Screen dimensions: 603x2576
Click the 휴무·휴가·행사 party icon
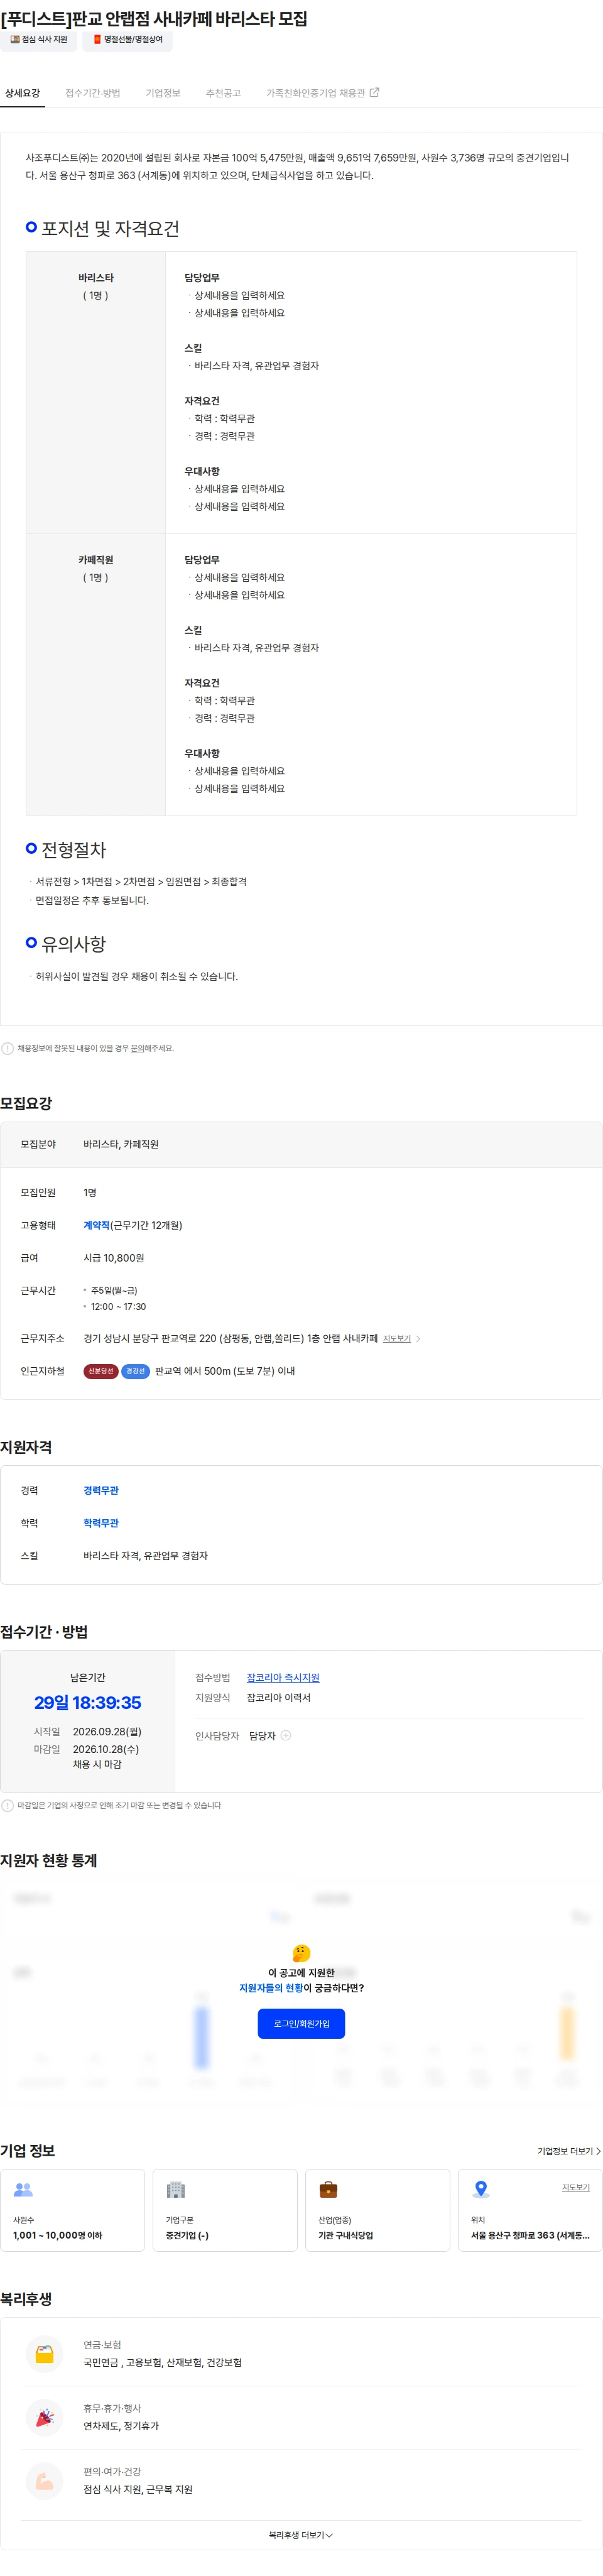pyautogui.click(x=44, y=2418)
